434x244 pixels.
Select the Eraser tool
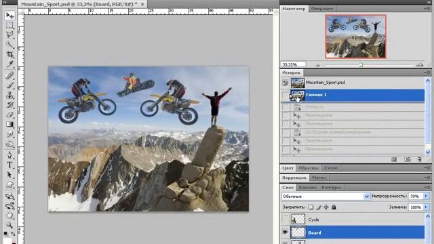pos(9,115)
